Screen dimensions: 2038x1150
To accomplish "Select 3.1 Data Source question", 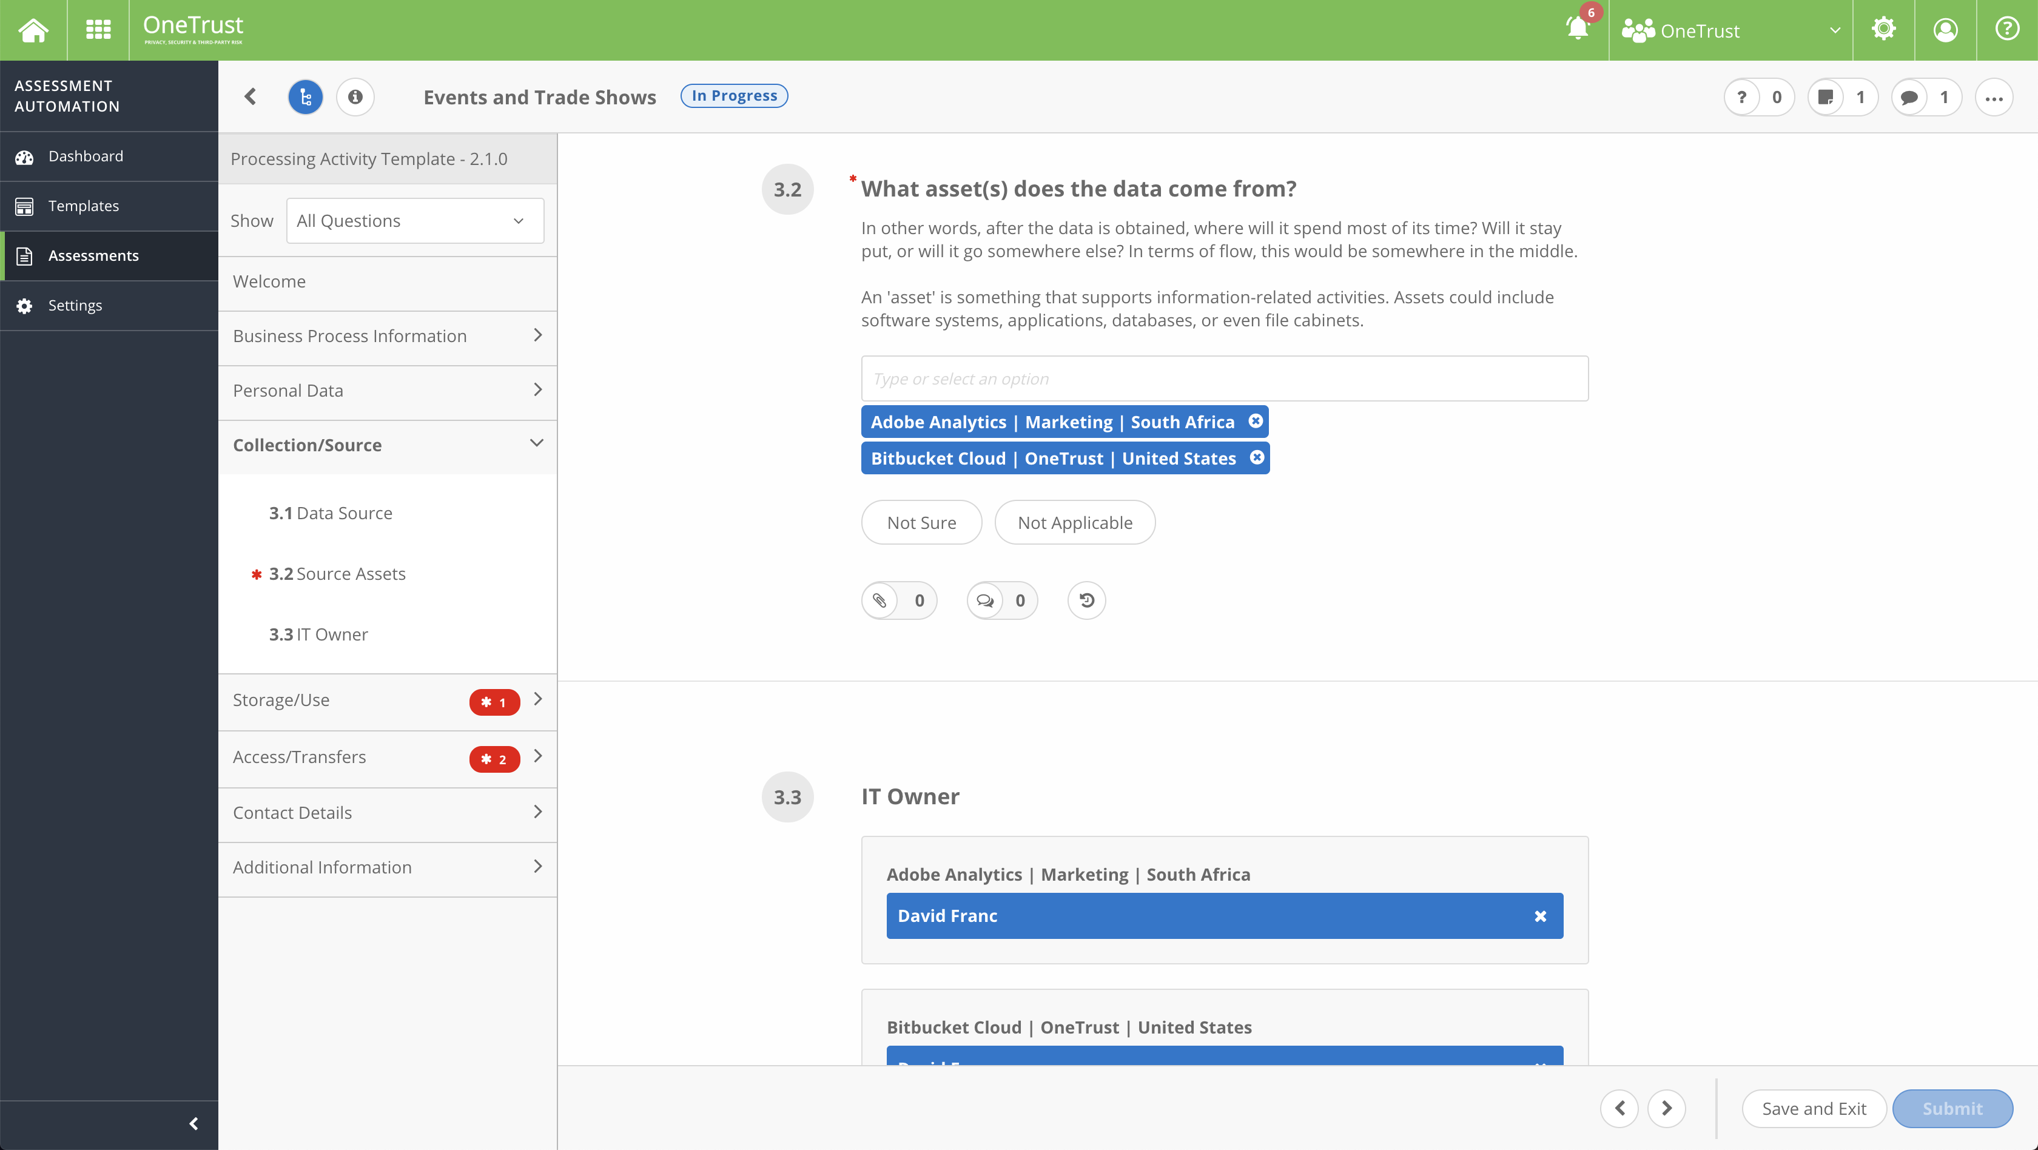I will point(331,513).
